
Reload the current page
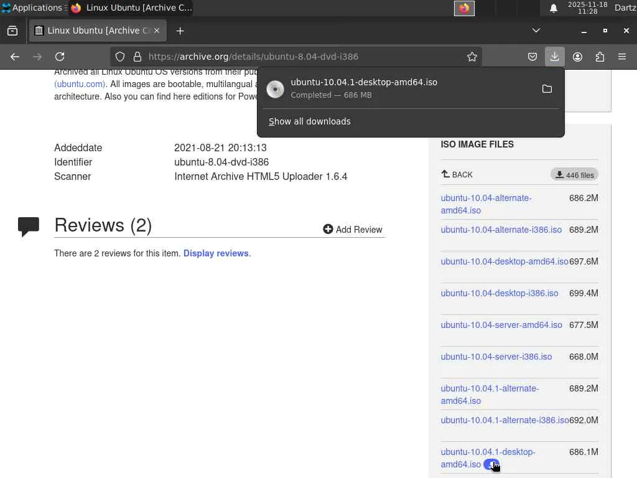pyautogui.click(x=60, y=57)
